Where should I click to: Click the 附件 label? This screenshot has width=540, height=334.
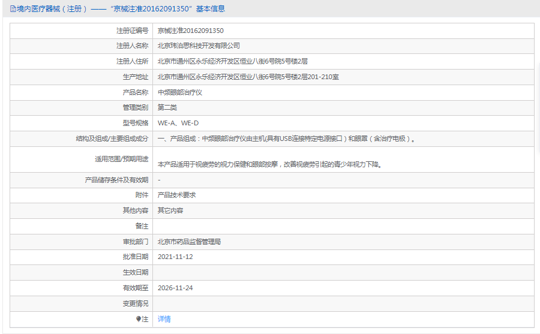pos(142,195)
